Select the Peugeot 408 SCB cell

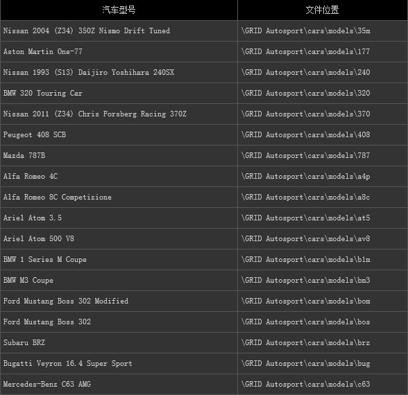tap(119, 135)
